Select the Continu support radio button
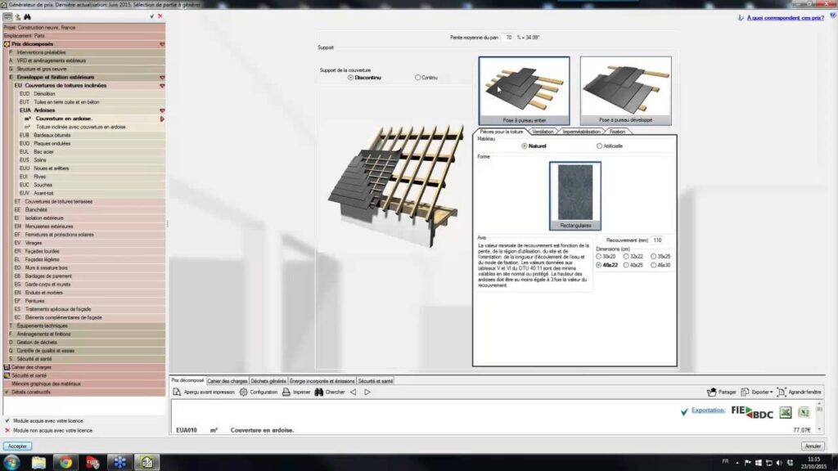Image resolution: width=838 pixels, height=471 pixels. click(x=418, y=78)
